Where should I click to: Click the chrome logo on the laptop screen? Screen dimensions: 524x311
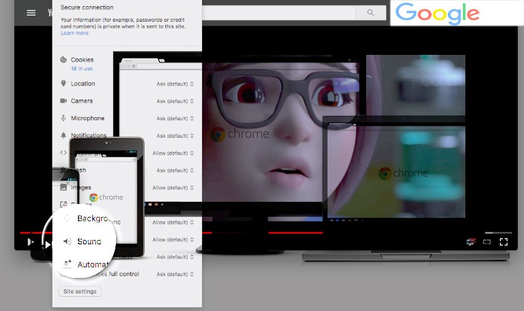tap(404, 173)
